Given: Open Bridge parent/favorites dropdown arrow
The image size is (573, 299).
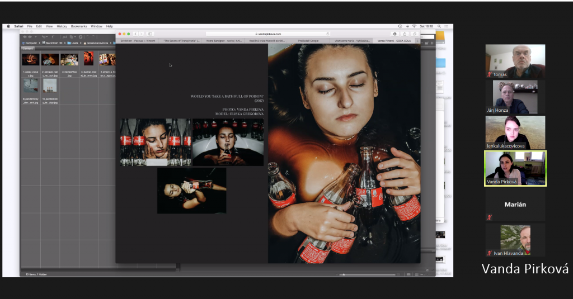Looking at the screenshot, I should point(35,37).
